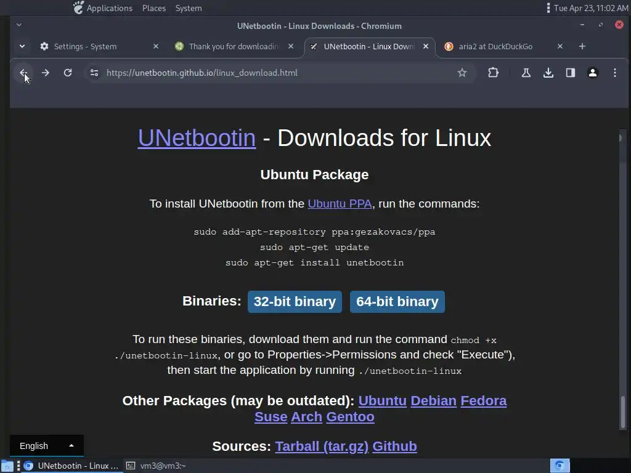Open the Places menu

pyautogui.click(x=153, y=8)
